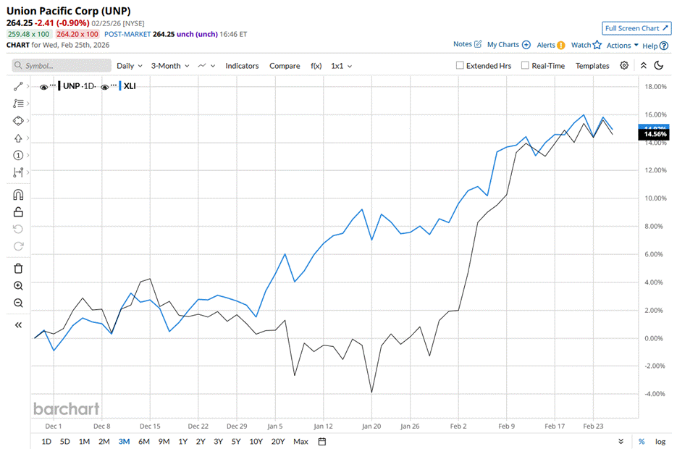Open the Compare menu
This screenshot has height=449, width=677.
(285, 66)
